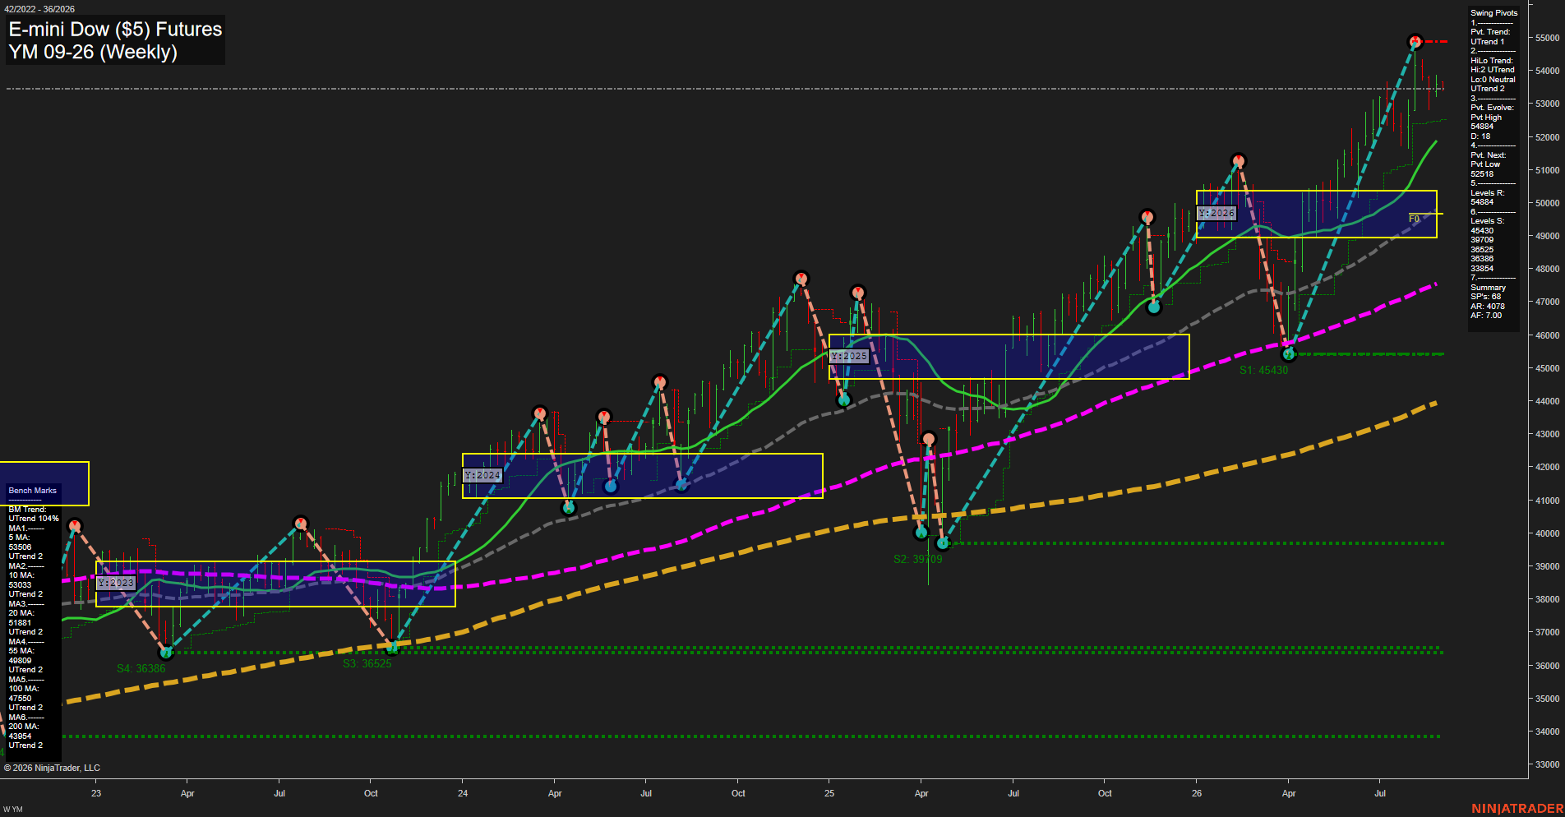Click the F0 marker label

(1414, 219)
